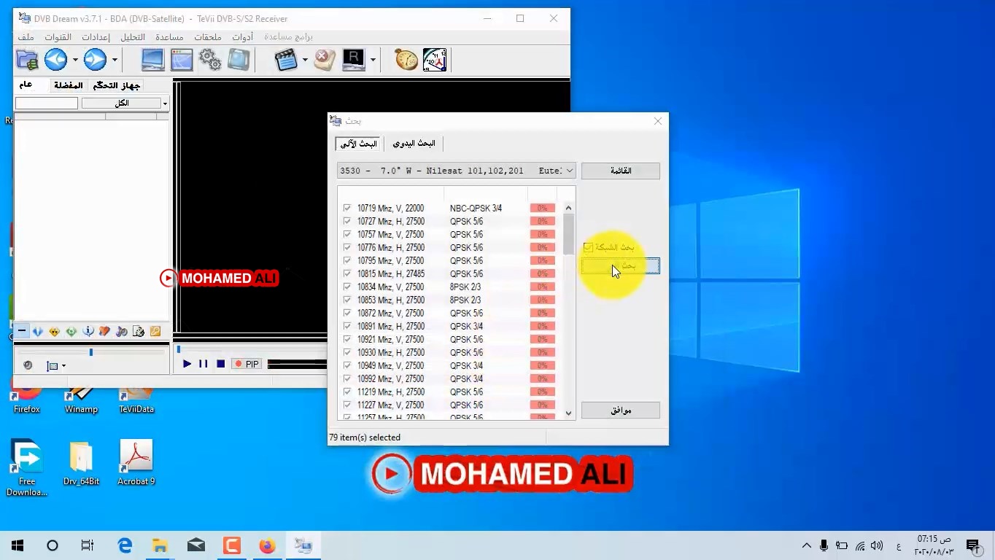Open the stopwatch timer icon
This screenshot has width=995, height=560.
coord(406,60)
